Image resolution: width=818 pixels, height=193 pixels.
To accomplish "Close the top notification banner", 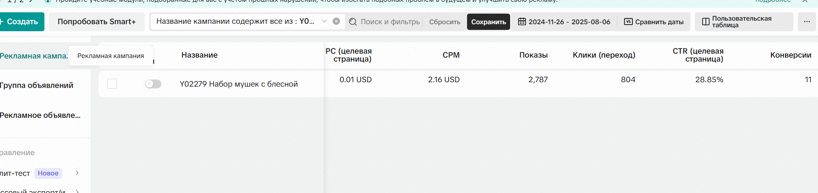I will (x=804, y=1).
